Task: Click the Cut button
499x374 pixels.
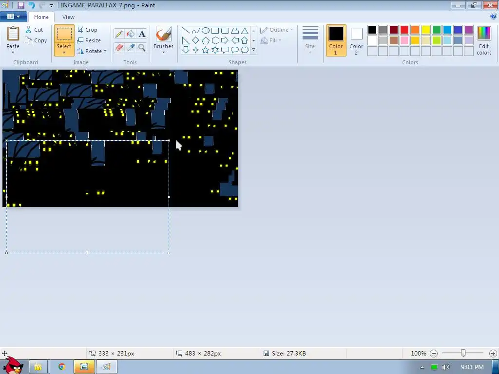Action: click(x=35, y=30)
